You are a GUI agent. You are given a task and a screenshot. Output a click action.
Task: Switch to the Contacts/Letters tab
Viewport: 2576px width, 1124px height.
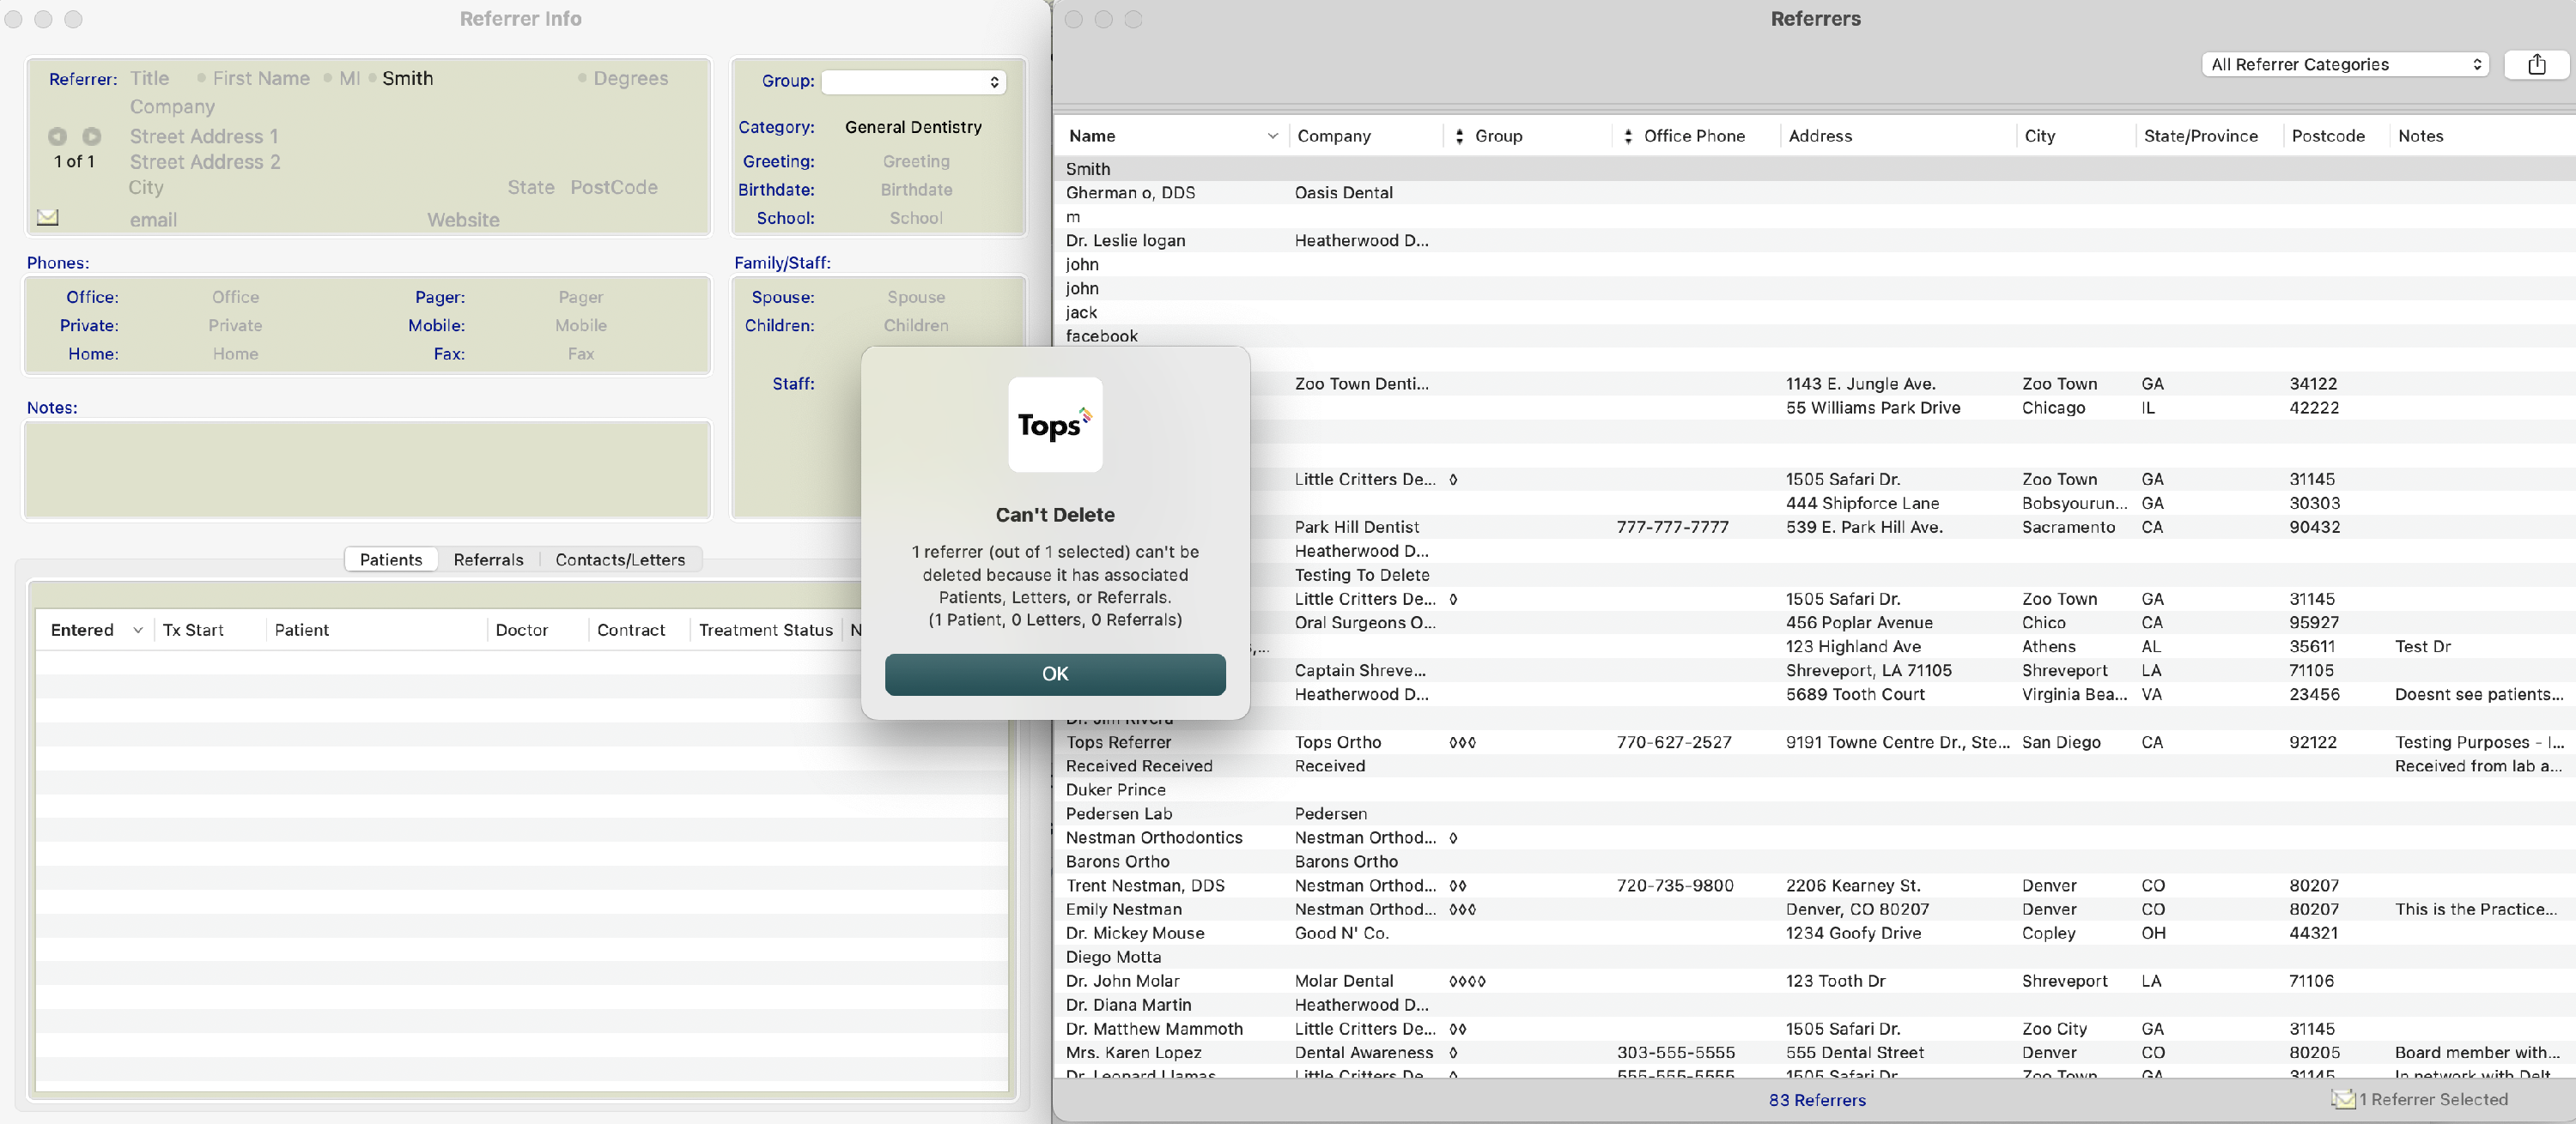click(x=620, y=559)
